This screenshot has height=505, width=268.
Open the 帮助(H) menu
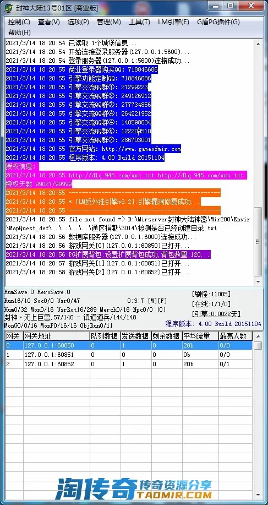19,32
